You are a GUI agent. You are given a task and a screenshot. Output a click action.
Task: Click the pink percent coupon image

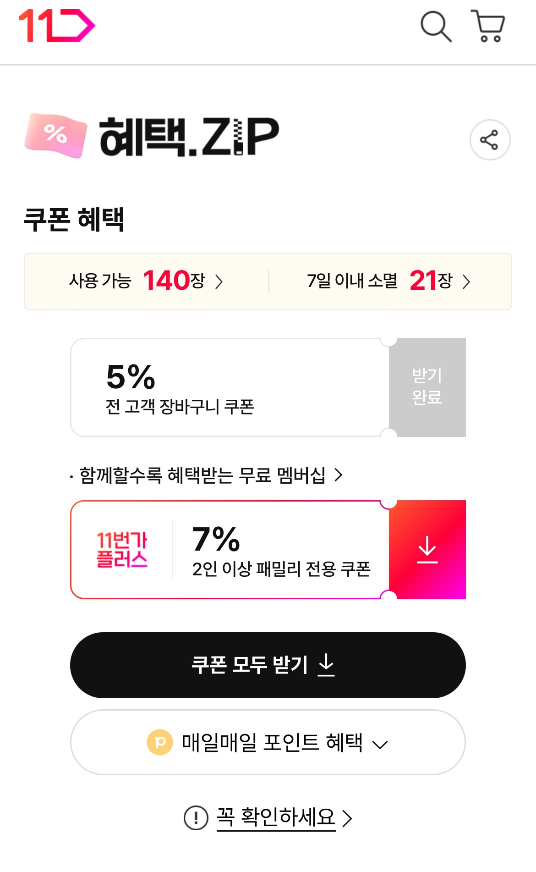coord(56,135)
